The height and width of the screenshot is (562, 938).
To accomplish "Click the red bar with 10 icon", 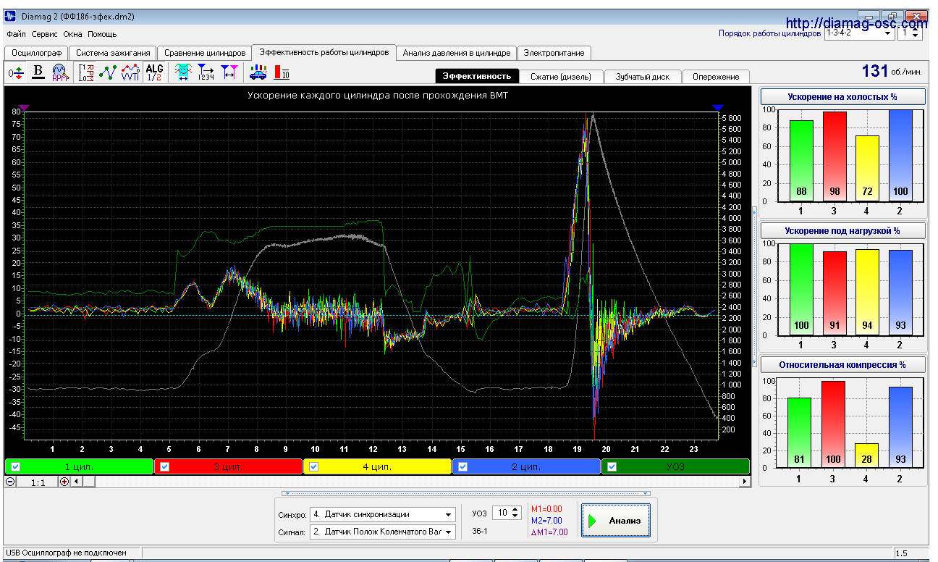I will [x=282, y=72].
